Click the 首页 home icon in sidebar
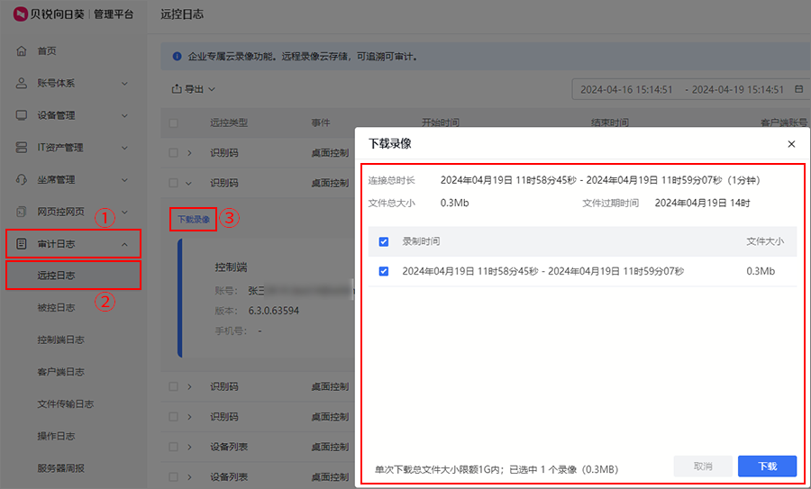This screenshot has width=811, height=489. pos(22,51)
